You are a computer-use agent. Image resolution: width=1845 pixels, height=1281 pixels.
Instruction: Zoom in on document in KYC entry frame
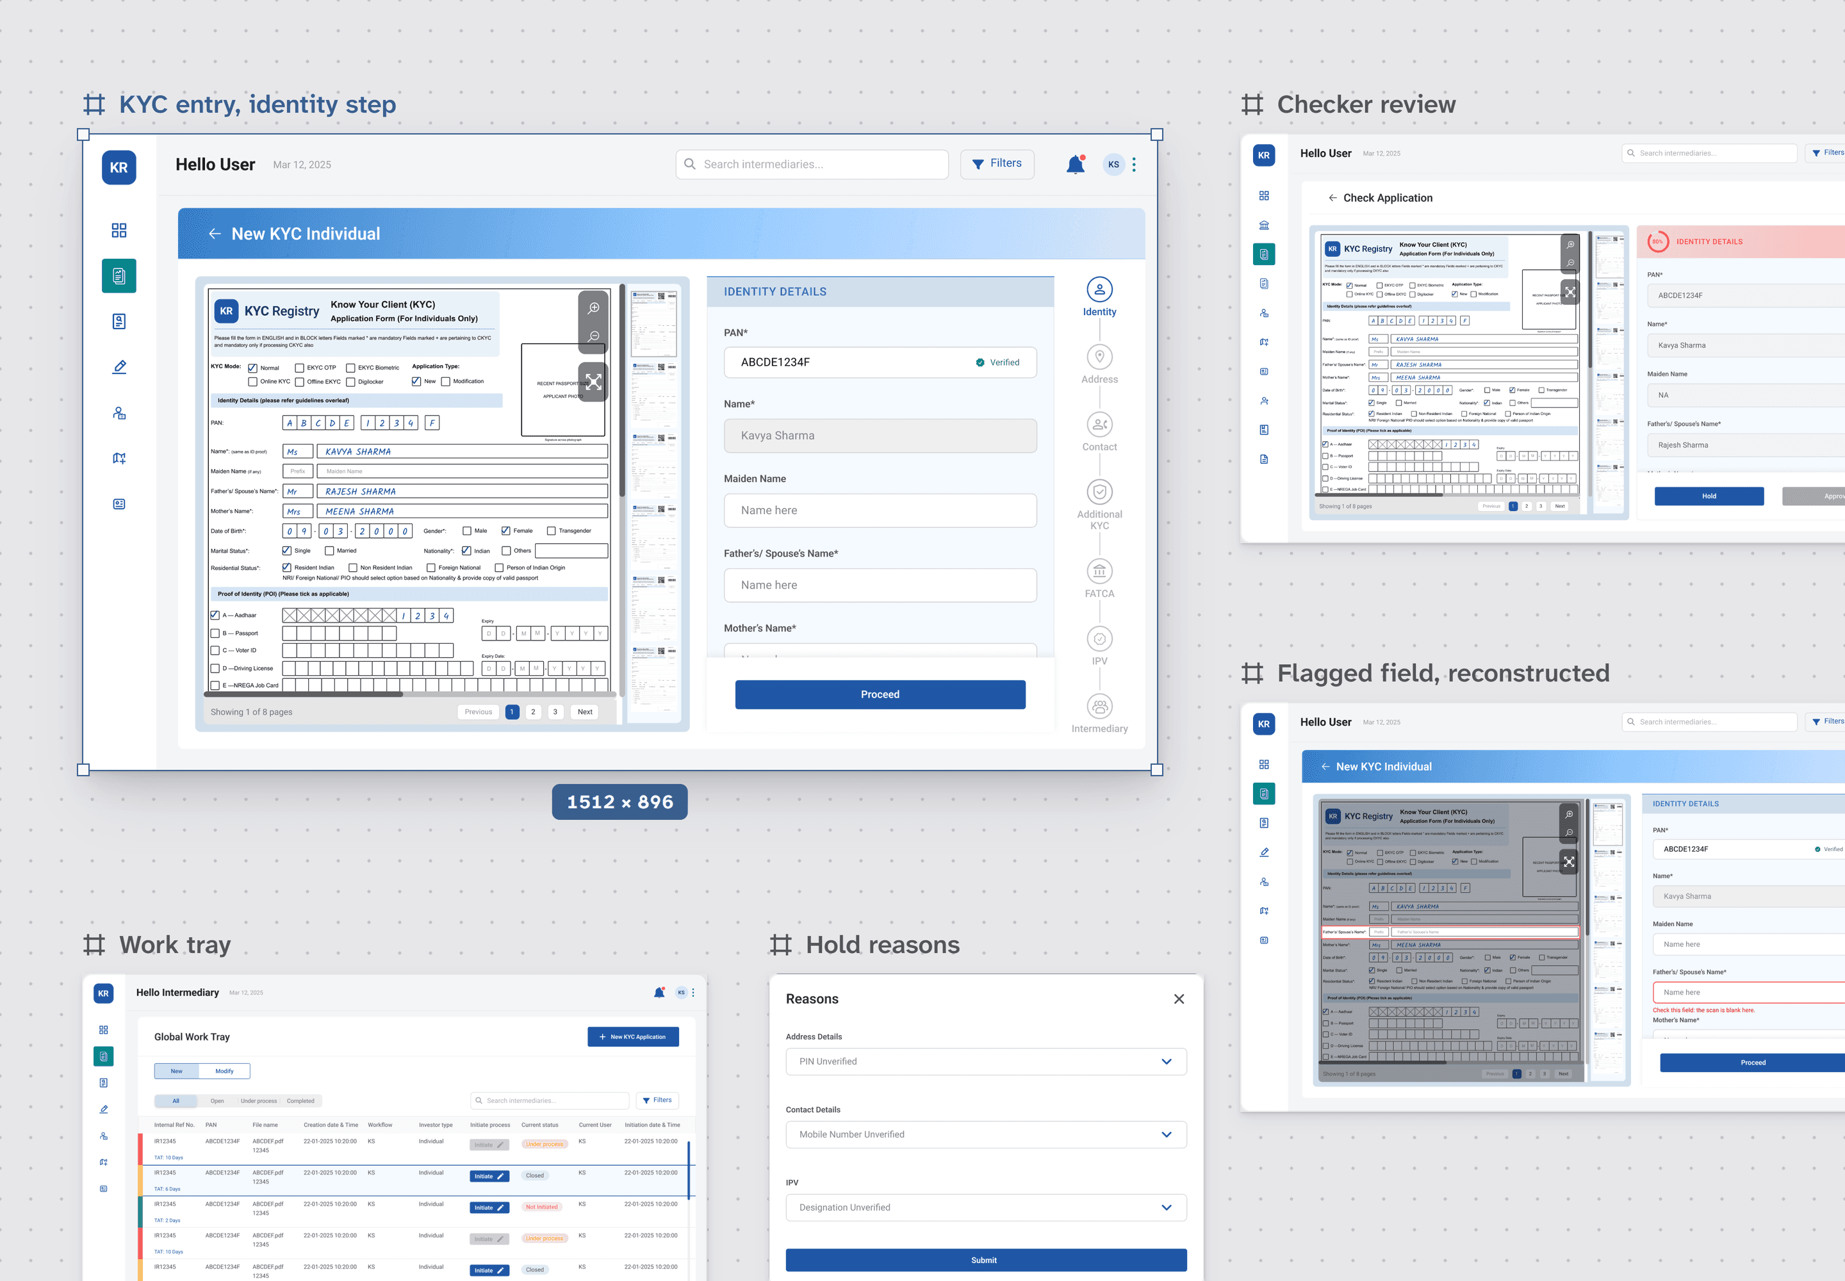(x=593, y=308)
